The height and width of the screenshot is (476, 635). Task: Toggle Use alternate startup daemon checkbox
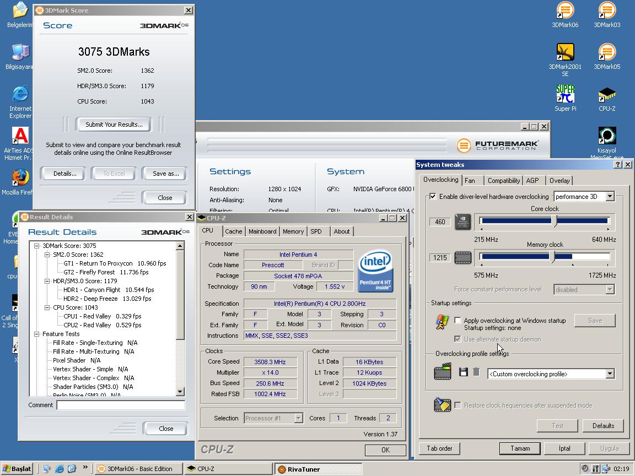458,339
